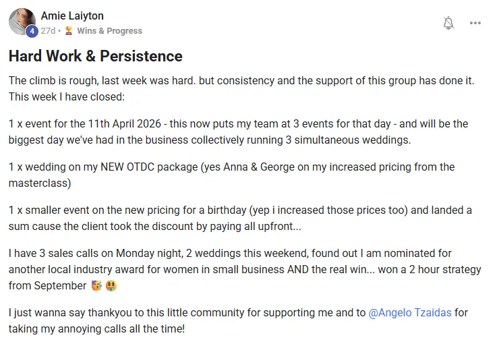Click the 27d post timestamp
Viewport: 499px width, 344px height.
click(48, 31)
